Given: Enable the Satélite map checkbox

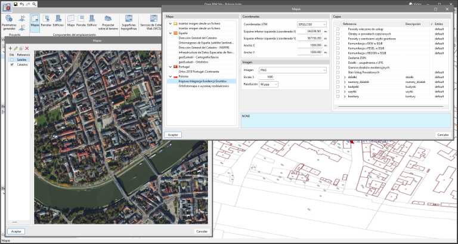Looking at the screenshot, I should coord(12,60).
